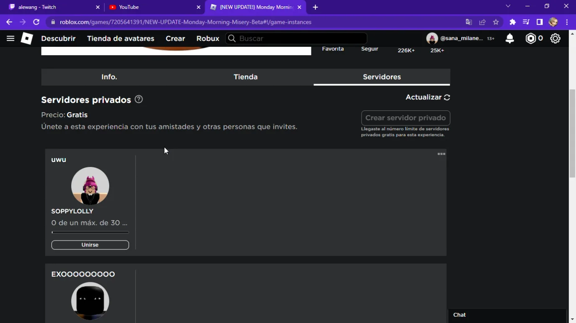Click the Buscar search field
Viewport: 576px width, 323px height.
[296, 38]
